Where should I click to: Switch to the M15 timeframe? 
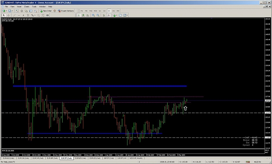[x=91, y=11]
